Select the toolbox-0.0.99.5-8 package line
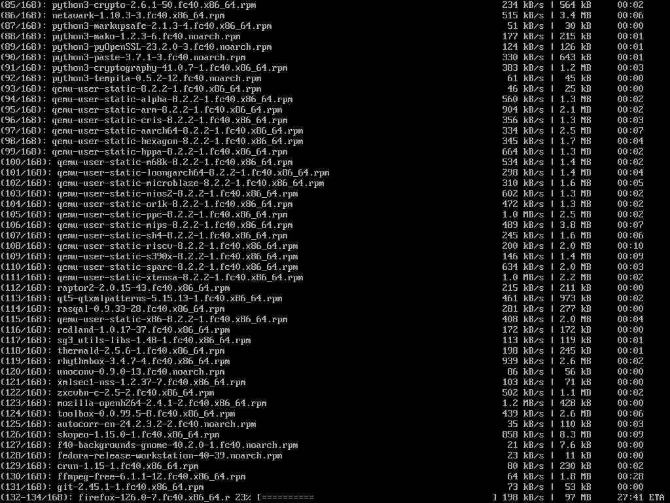This screenshot has width=670, height=503. (x=322, y=414)
